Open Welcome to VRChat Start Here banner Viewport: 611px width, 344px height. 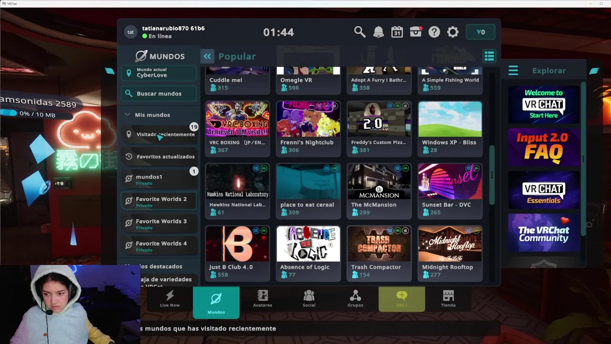coord(544,104)
